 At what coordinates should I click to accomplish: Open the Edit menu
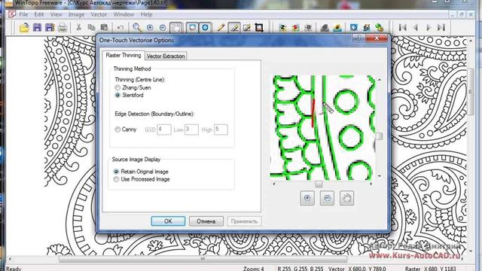pos(38,14)
